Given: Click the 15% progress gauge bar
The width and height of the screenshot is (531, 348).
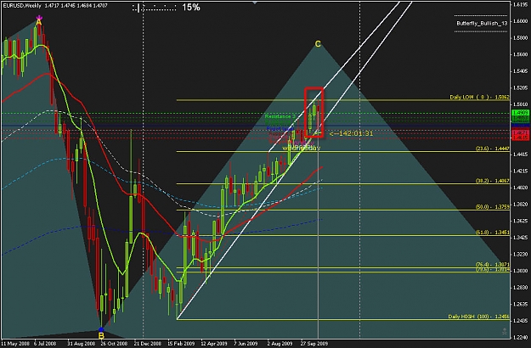Looking at the screenshot, I should [155, 8].
